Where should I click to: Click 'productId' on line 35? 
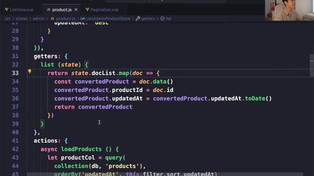pos(127,90)
